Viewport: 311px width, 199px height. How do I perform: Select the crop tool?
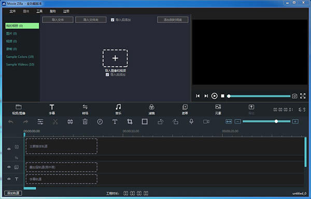[130, 122]
